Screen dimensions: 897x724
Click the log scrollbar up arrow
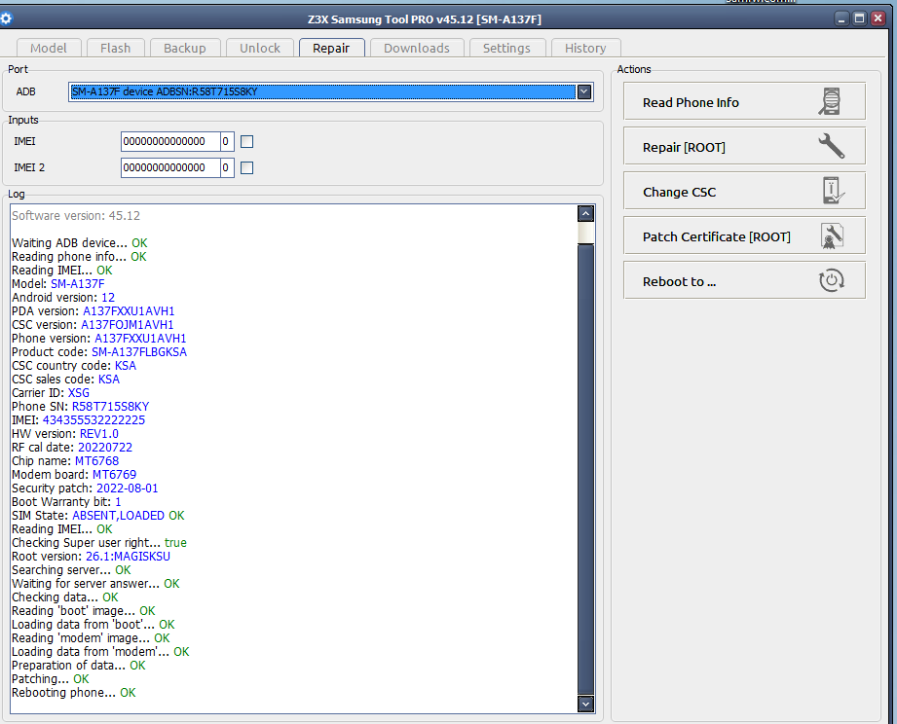[585, 214]
